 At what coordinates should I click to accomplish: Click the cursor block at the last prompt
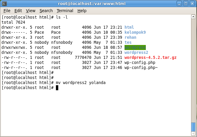tap(57, 88)
